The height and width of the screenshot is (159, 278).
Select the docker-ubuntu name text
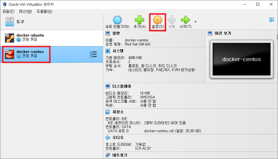pyautogui.click(x=30, y=35)
